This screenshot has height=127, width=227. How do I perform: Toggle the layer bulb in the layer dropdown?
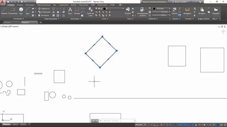pos(96,8)
